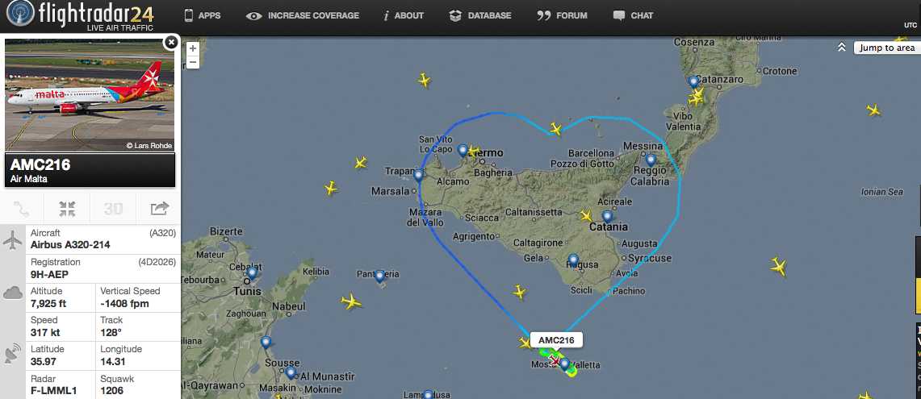Open the About menu

[x=404, y=16]
